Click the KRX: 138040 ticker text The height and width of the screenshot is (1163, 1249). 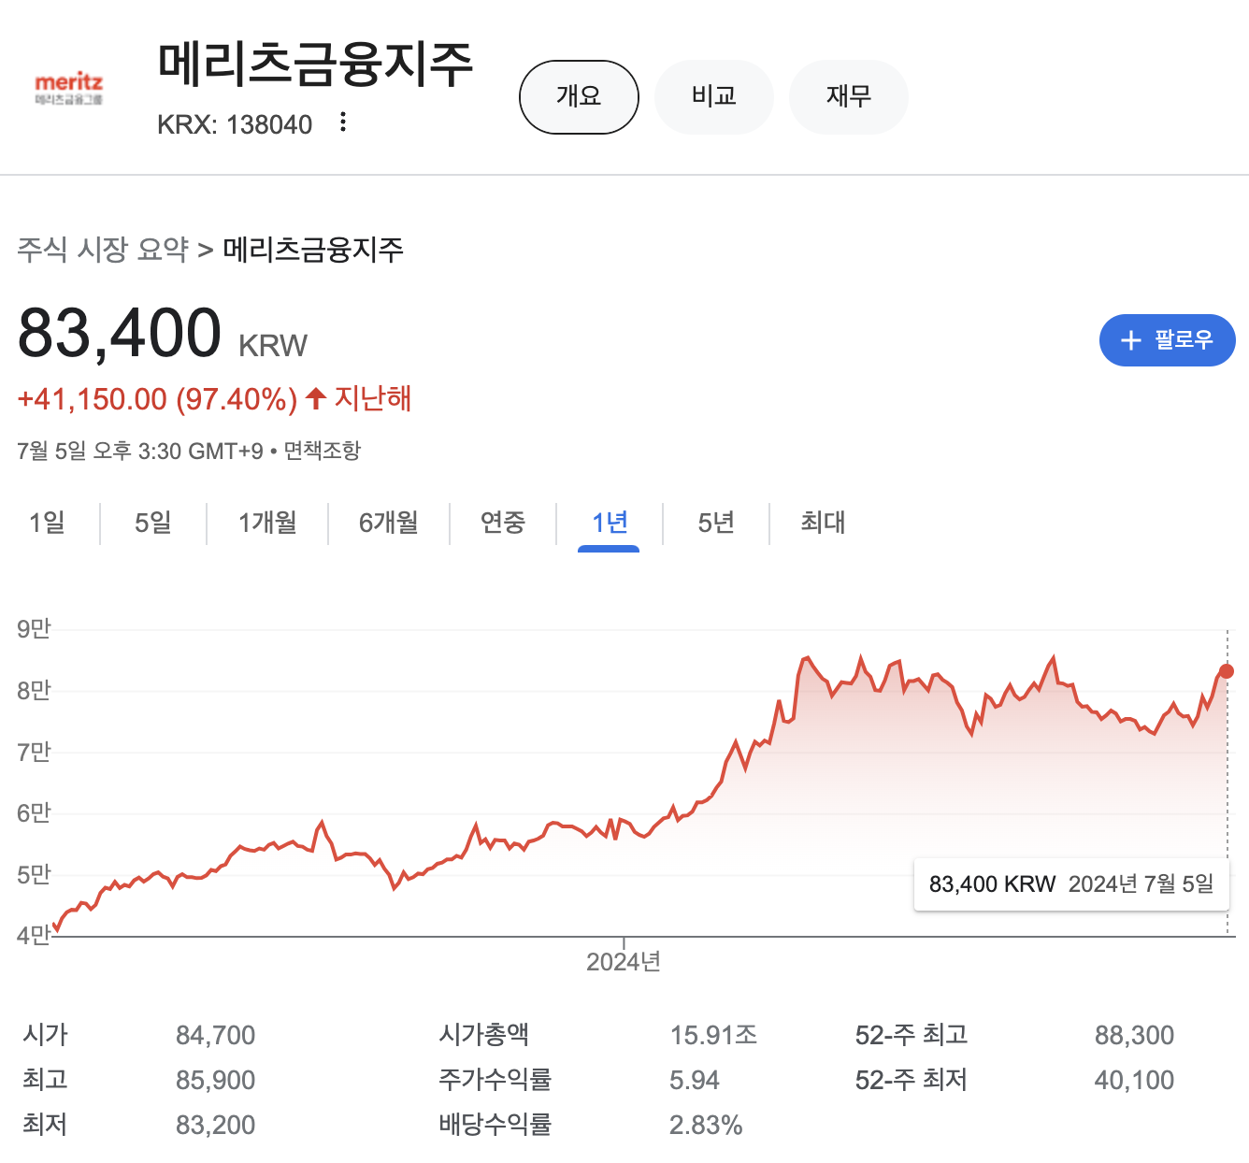(x=235, y=124)
